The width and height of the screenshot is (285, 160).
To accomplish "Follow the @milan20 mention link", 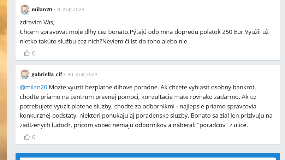I will coord(34,87).
